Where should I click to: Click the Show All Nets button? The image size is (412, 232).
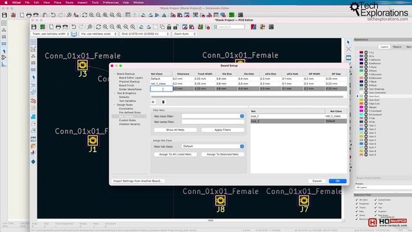click(175, 130)
